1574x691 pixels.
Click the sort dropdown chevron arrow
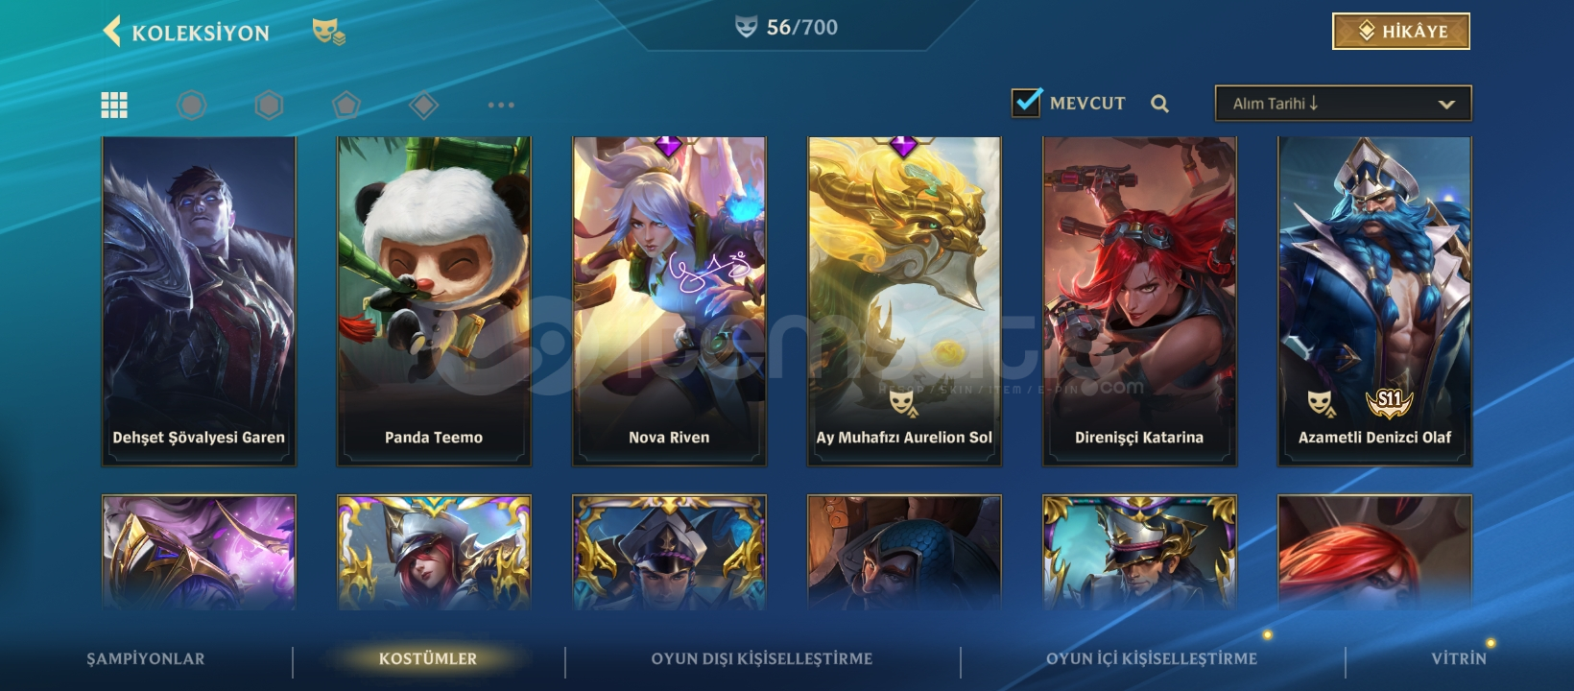[x=1446, y=104]
